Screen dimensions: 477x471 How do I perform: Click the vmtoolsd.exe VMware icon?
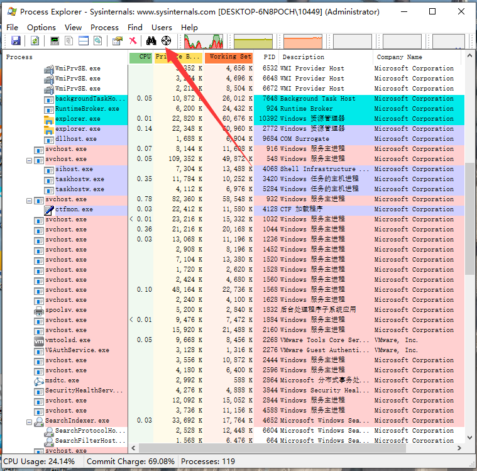point(39,341)
